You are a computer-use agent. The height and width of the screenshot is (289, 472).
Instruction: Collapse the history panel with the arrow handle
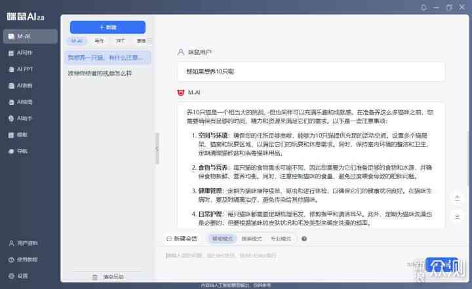point(157,148)
